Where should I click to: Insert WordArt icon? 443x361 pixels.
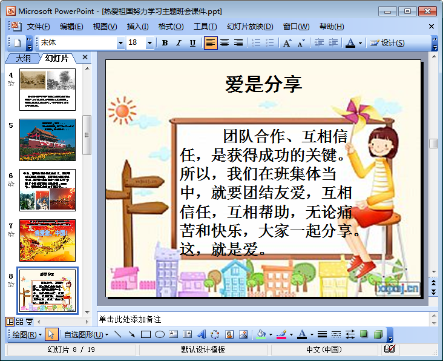point(202,335)
